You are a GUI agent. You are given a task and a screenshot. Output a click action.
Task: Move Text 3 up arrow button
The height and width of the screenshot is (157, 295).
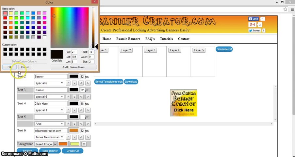[x=68, y=97]
